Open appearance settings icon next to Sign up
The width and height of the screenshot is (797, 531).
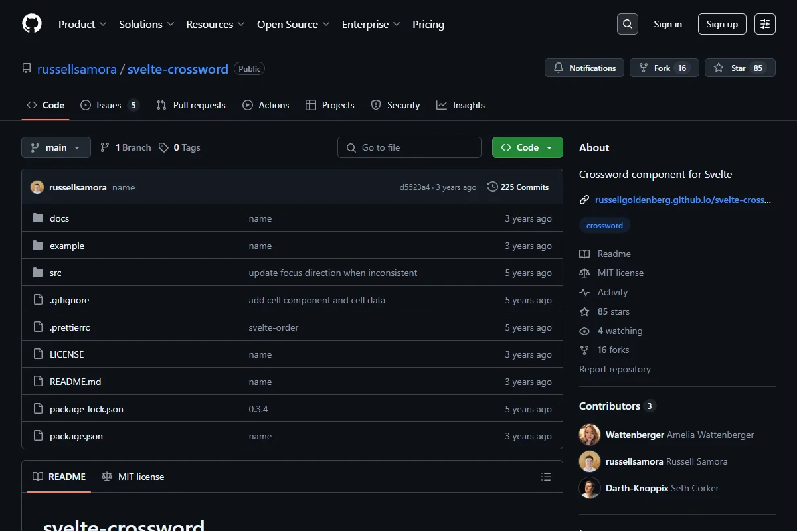point(765,24)
